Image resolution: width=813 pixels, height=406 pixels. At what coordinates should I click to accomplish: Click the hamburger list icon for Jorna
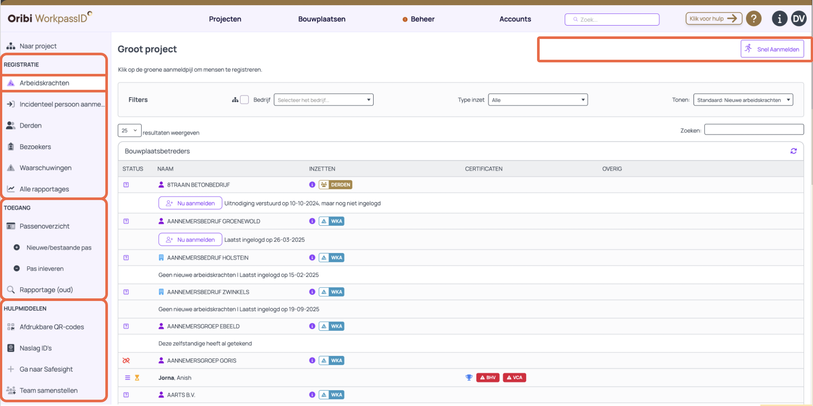tap(128, 377)
